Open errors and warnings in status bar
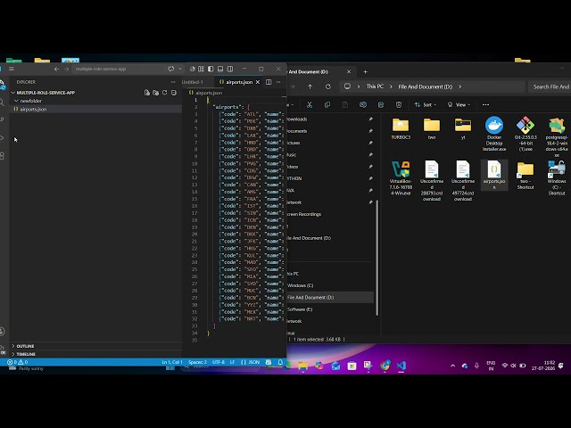Screen dimensions: 571x428 pos(18,362)
